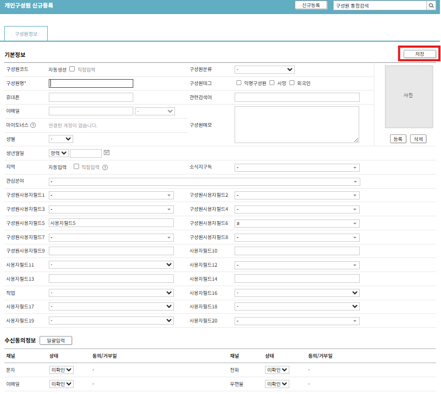This screenshot has width=441, height=394.
Task: Click the 구성원 통합검색 search box
Action: tap(380, 5)
